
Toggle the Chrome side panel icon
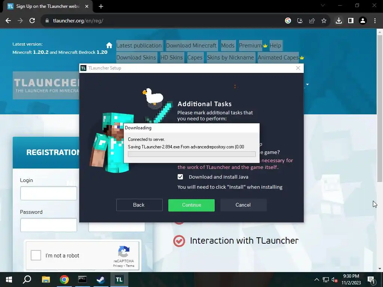pos(351,21)
